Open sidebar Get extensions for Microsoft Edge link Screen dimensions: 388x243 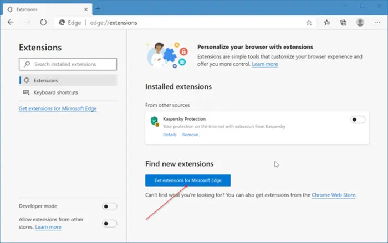[x=58, y=108]
